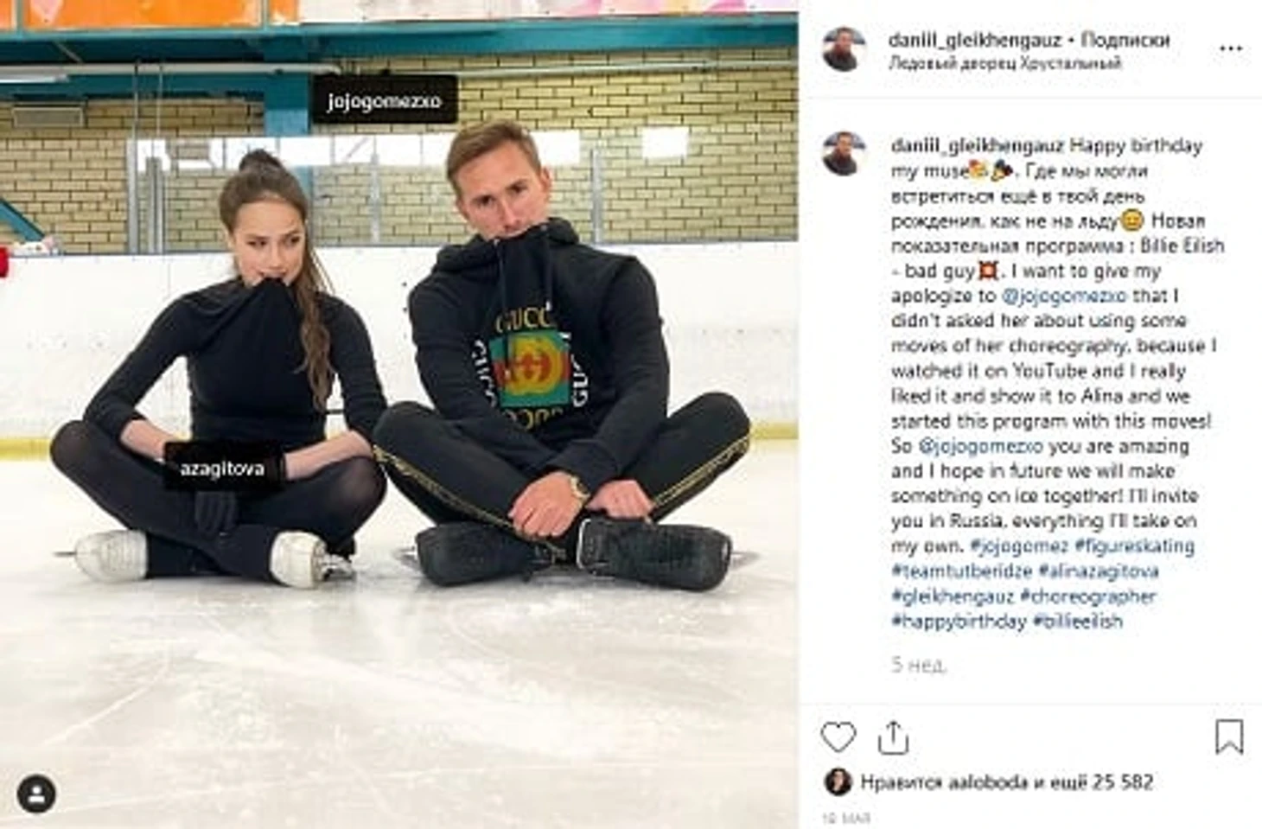Open #billieeilish hashtag
The height and width of the screenshot is (829, 1262).
(1077, 621)
